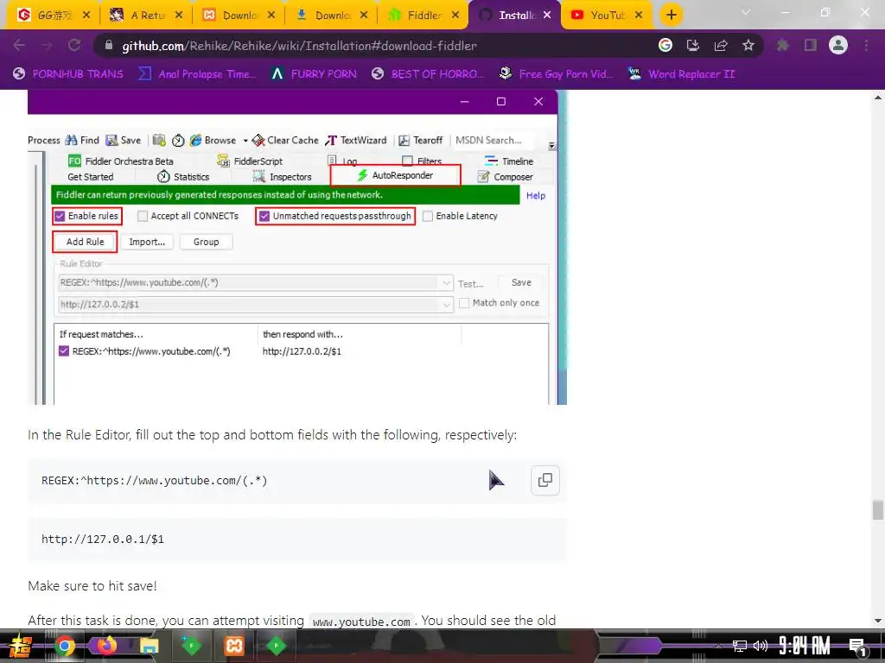Switch to the YouTube tab
885x663 pixels.
click(607, 16)
